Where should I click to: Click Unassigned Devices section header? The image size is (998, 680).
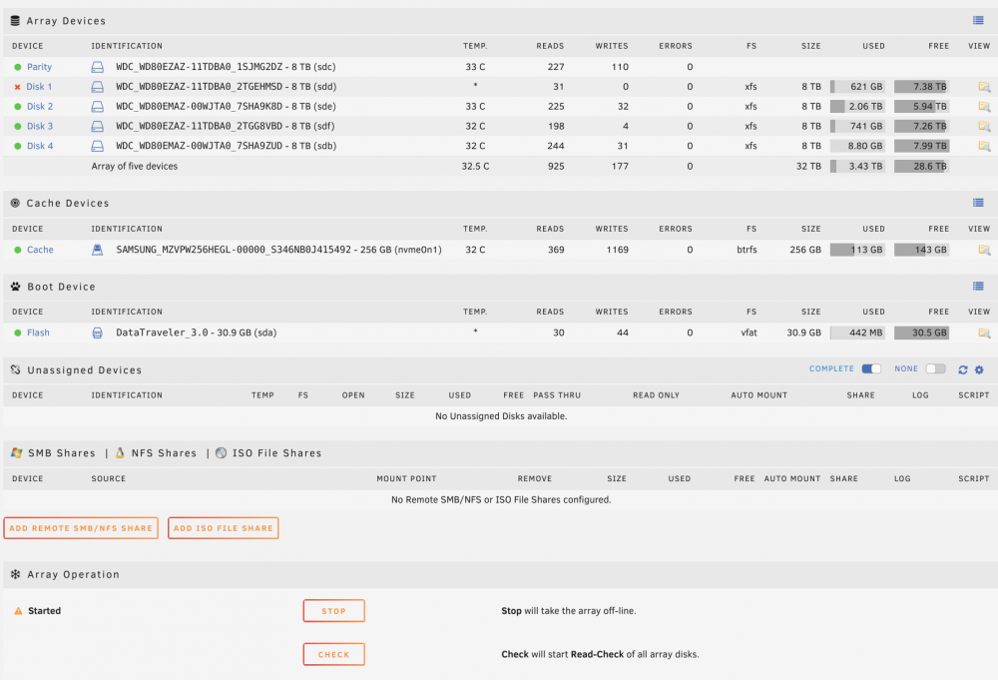85,369
